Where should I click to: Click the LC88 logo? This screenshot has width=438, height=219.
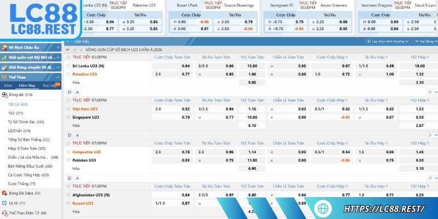[x=32, y=19]
